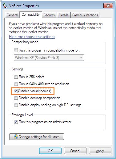Click Change settings for all users

click(x=37, y=137)
